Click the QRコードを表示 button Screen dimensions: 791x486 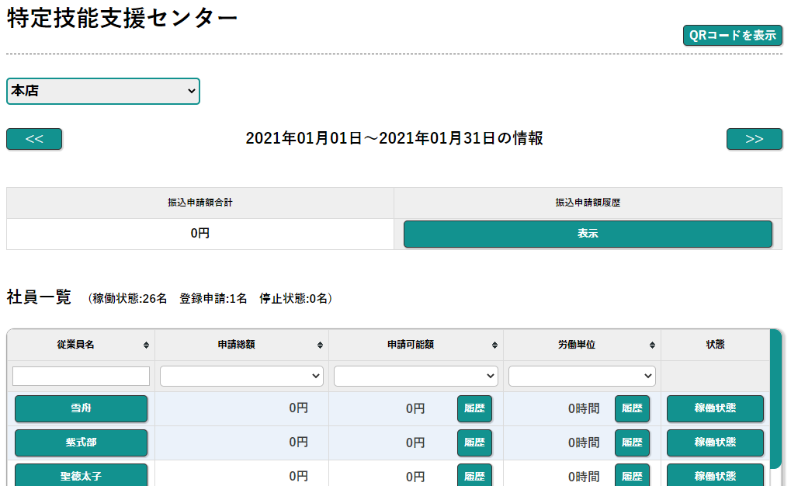point(732,36)
